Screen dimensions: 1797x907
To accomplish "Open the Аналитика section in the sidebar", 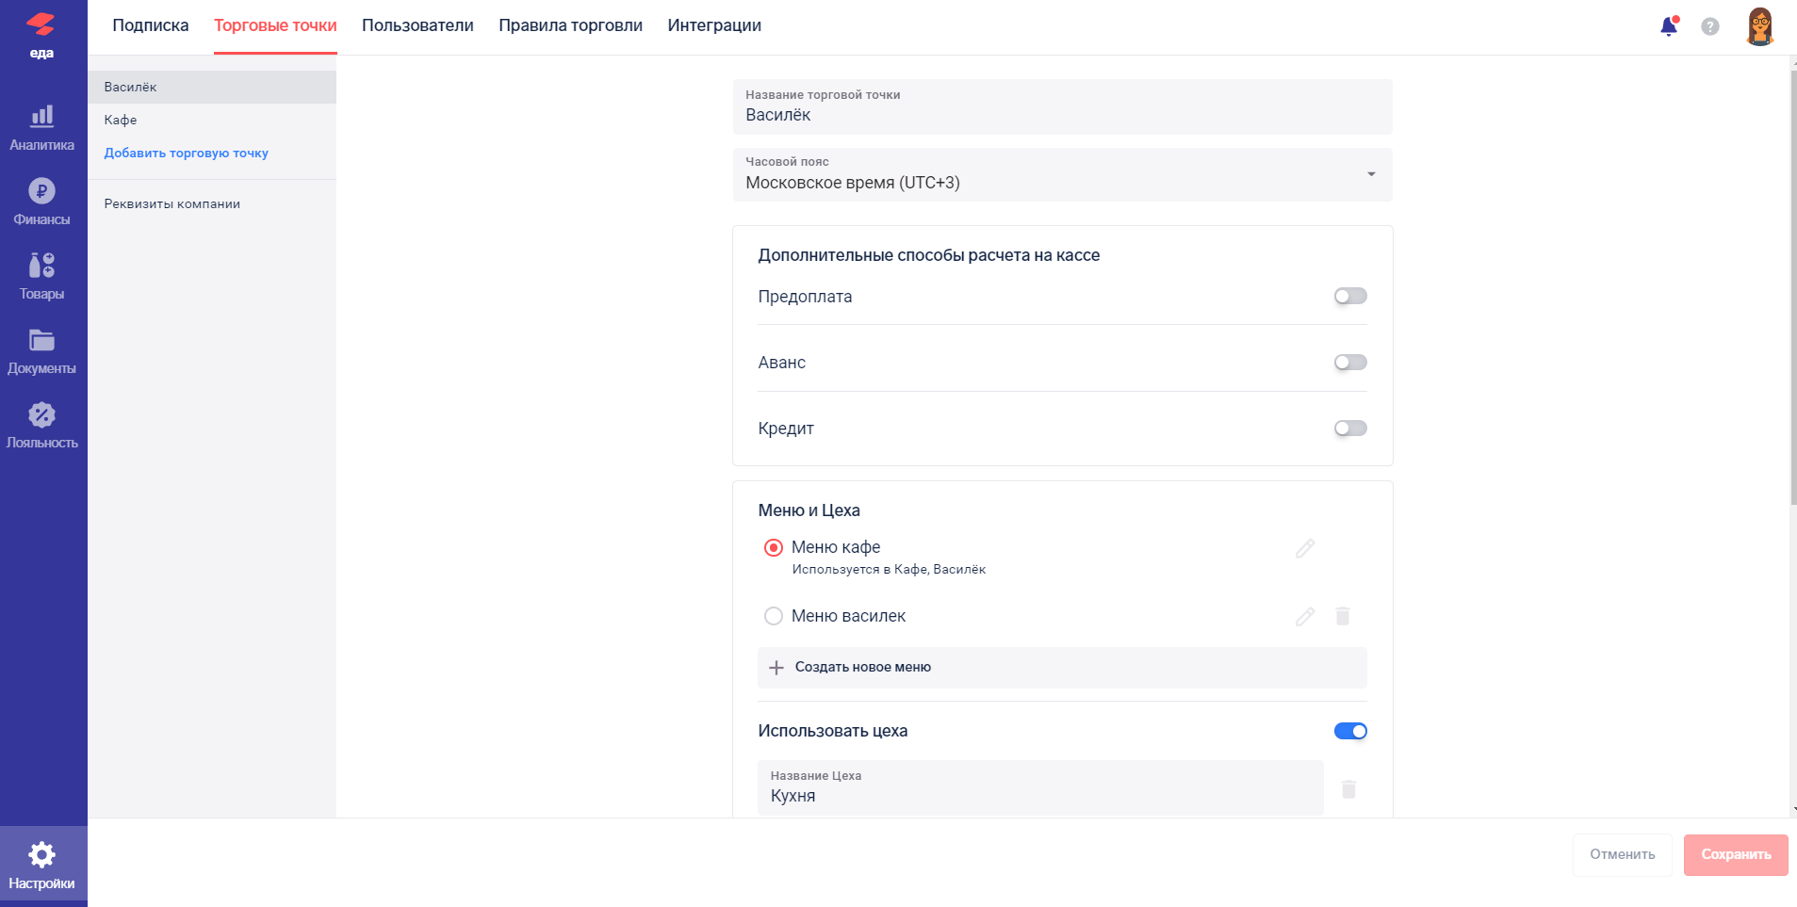I will click(41, 128).
